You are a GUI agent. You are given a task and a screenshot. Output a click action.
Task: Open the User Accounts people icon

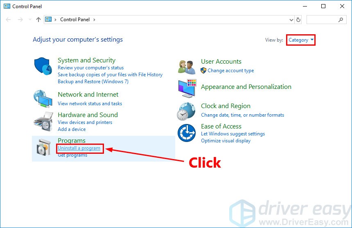187,67
